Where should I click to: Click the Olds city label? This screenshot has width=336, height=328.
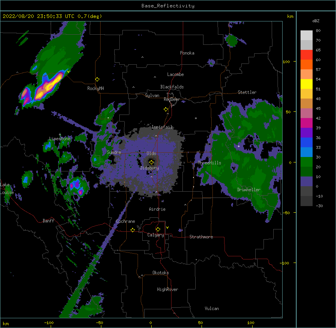click(151, 153)
